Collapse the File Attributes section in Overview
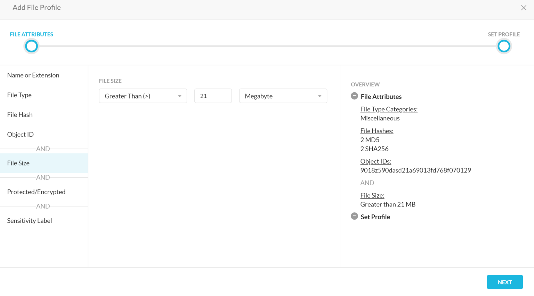Screen dimensions: 534x296 click(354, 96)
